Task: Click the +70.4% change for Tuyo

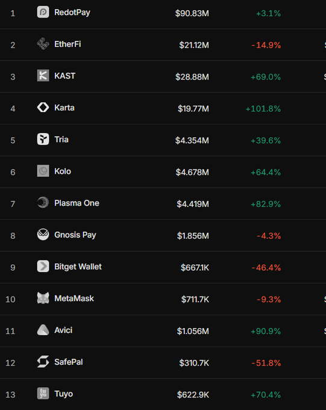Action: (266, 394)
